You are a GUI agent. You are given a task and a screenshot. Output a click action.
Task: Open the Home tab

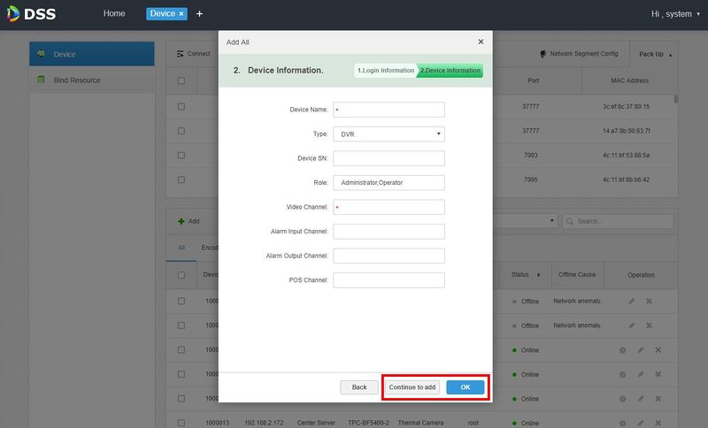point(114,13)
